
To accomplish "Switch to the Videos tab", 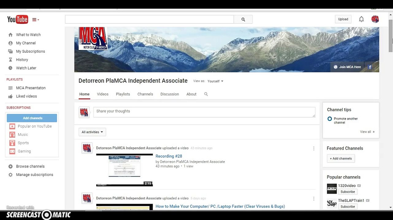I will click(x=103, y=94).
